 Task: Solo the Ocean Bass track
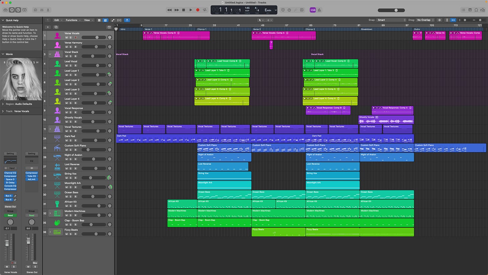pyautogui.click(x=71, y=197)
